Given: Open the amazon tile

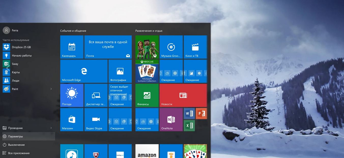Looking at the screenshot, I should (147, 151).
